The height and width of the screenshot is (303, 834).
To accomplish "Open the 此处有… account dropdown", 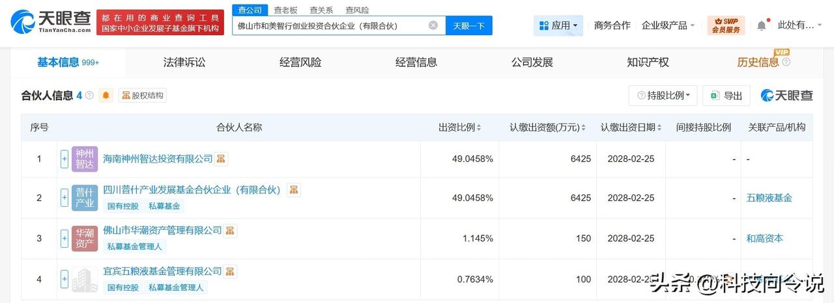I will (x=801, y=25).
